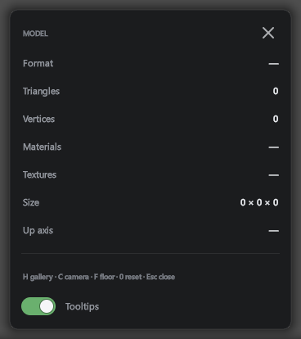Select the Size row label
The image size is (301, 339).
point(31,202)
